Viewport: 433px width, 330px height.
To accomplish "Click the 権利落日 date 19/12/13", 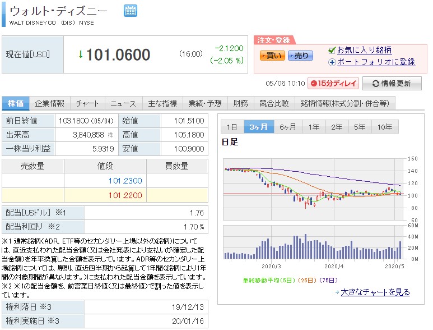I will [188, 307].
